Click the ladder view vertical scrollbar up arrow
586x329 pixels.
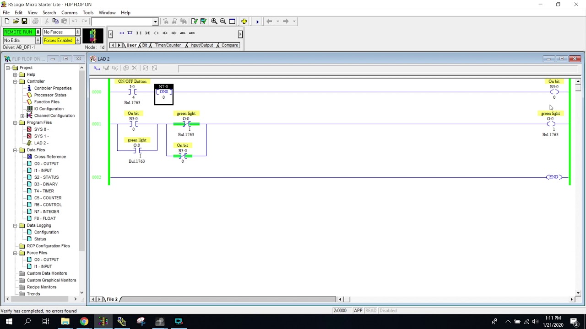point(578,82)
